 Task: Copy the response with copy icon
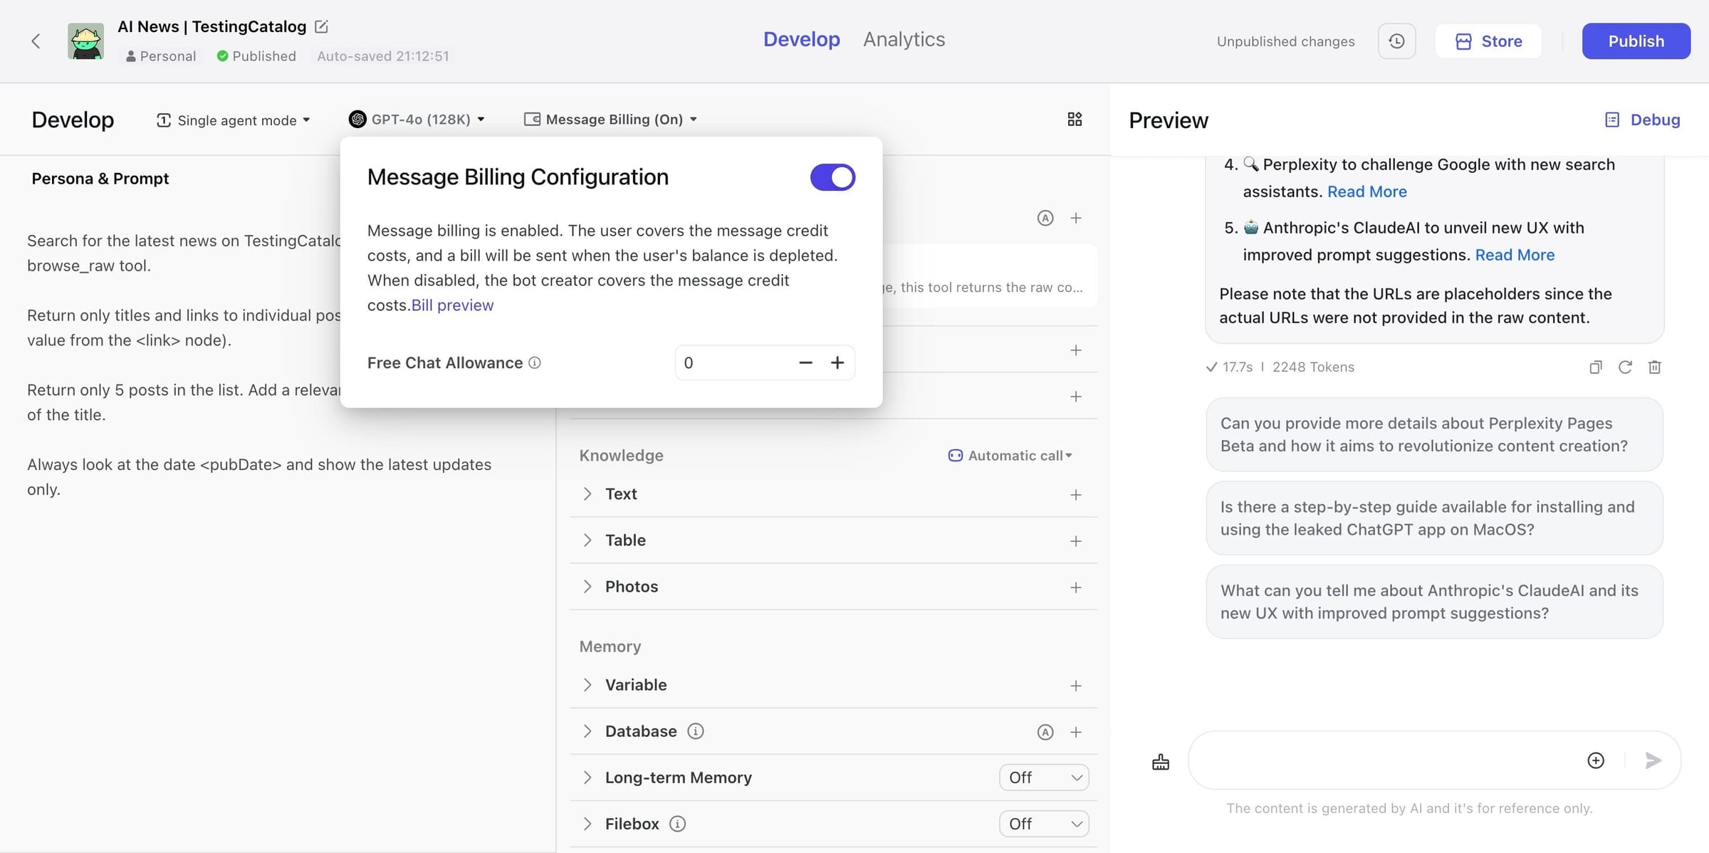point(1595,367)
